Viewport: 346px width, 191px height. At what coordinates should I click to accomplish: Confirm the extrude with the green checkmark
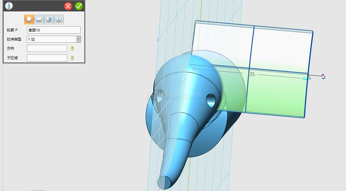[79, 6]
